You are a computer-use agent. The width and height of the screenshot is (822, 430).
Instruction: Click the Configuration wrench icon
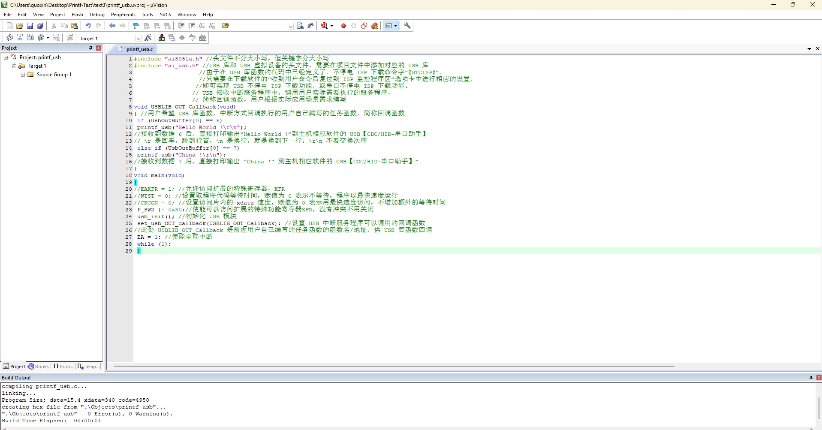[407, 26]
